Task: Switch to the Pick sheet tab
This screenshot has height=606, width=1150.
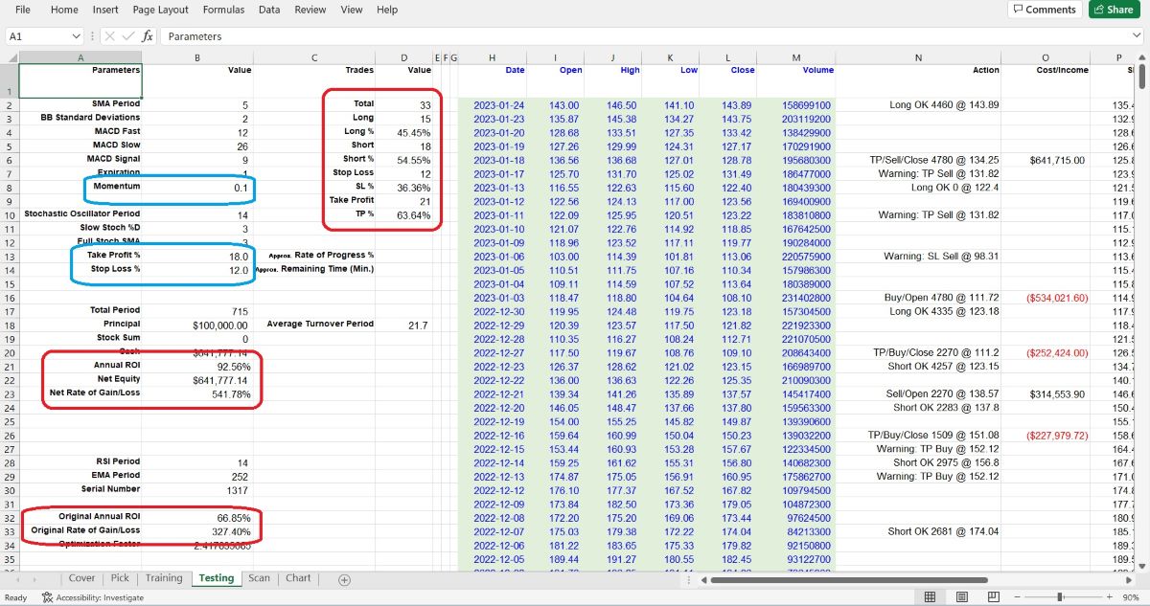Action: point(120,578)
